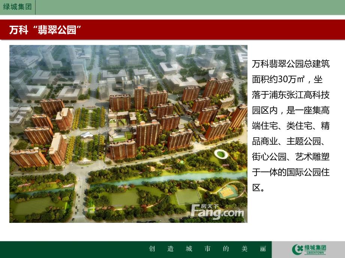Click the aerial rendering image of the residential complex

(x=128, y=134)
